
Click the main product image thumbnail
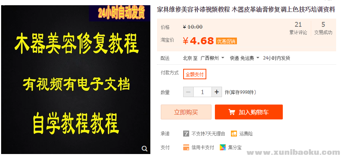[76, 80]
